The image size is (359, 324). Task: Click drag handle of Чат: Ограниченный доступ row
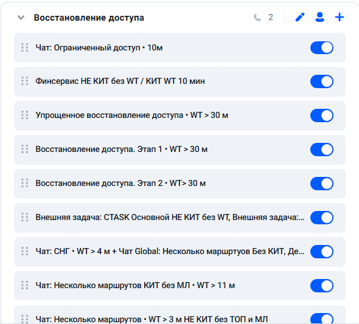pos(25,47)
